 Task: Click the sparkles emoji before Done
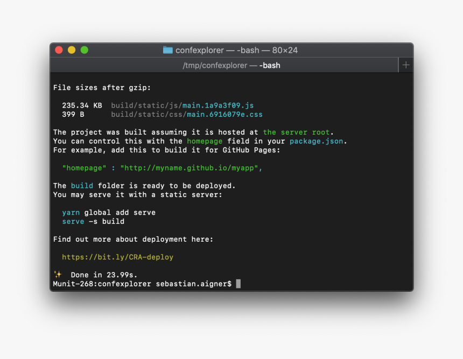[x=58, y=274]
